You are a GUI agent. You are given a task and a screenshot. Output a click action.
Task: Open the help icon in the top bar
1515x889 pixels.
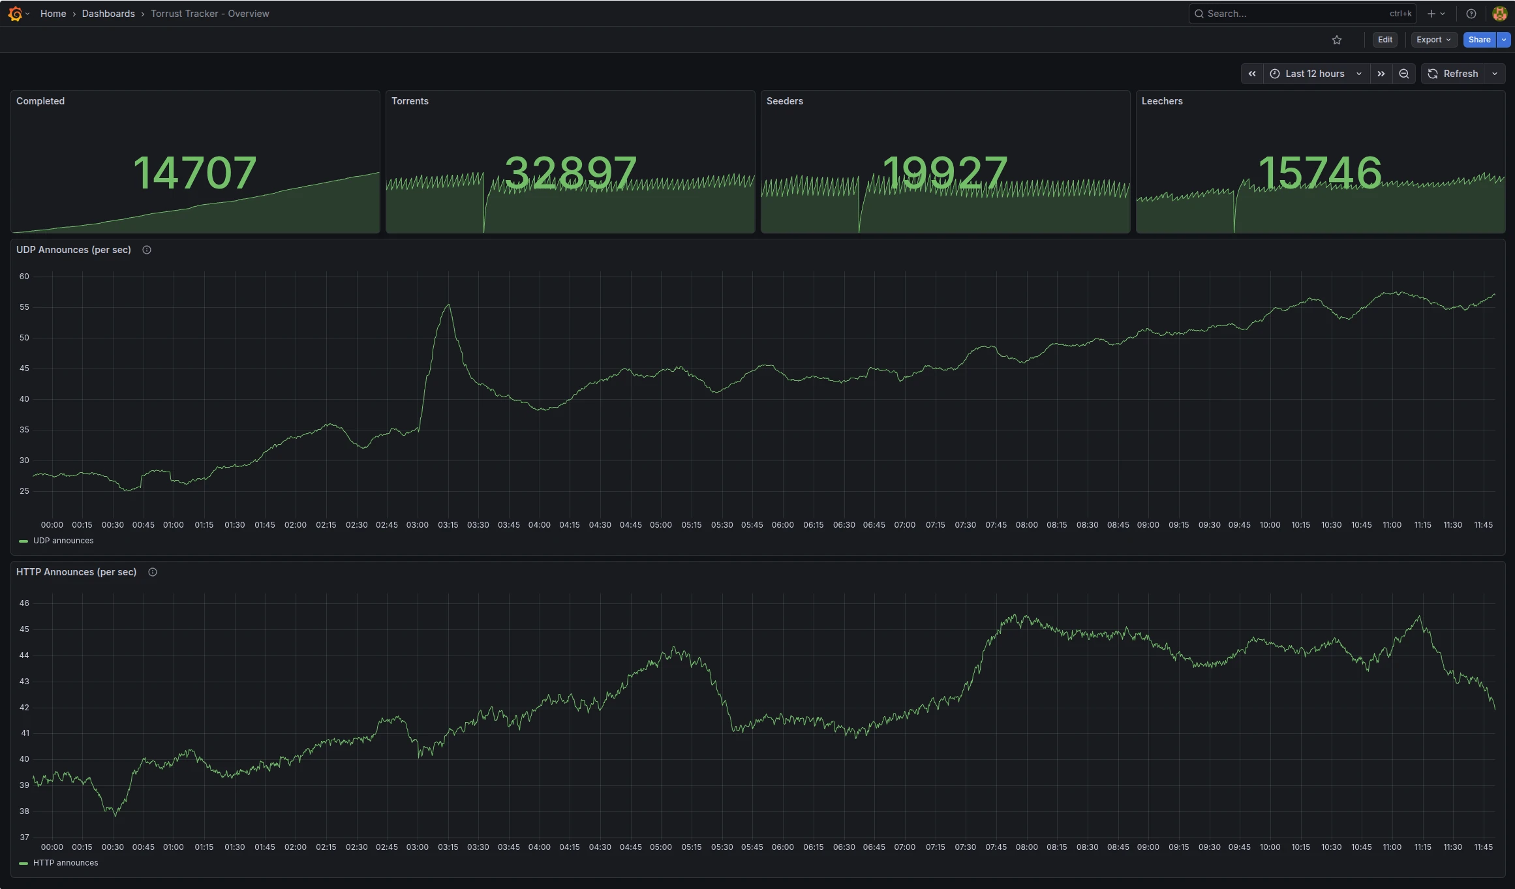coord(1470,13)
